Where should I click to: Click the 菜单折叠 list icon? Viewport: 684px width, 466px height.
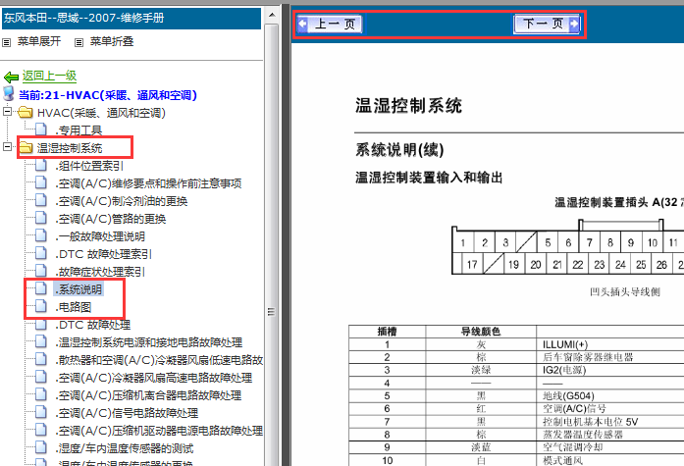coord(79,43)
